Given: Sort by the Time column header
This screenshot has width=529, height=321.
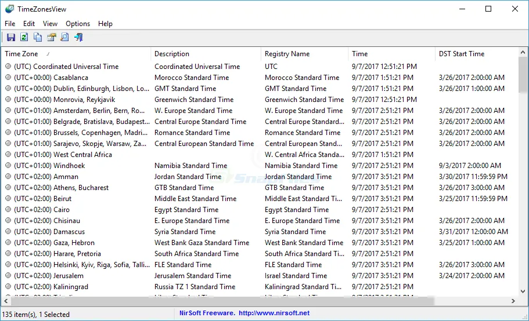Looking at the screenshot, I should pyautogui.click(x=392, y=54).
